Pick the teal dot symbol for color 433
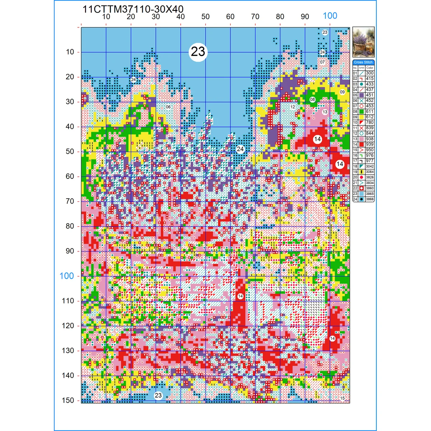The image size is (431, 431). tap(361, 84)
